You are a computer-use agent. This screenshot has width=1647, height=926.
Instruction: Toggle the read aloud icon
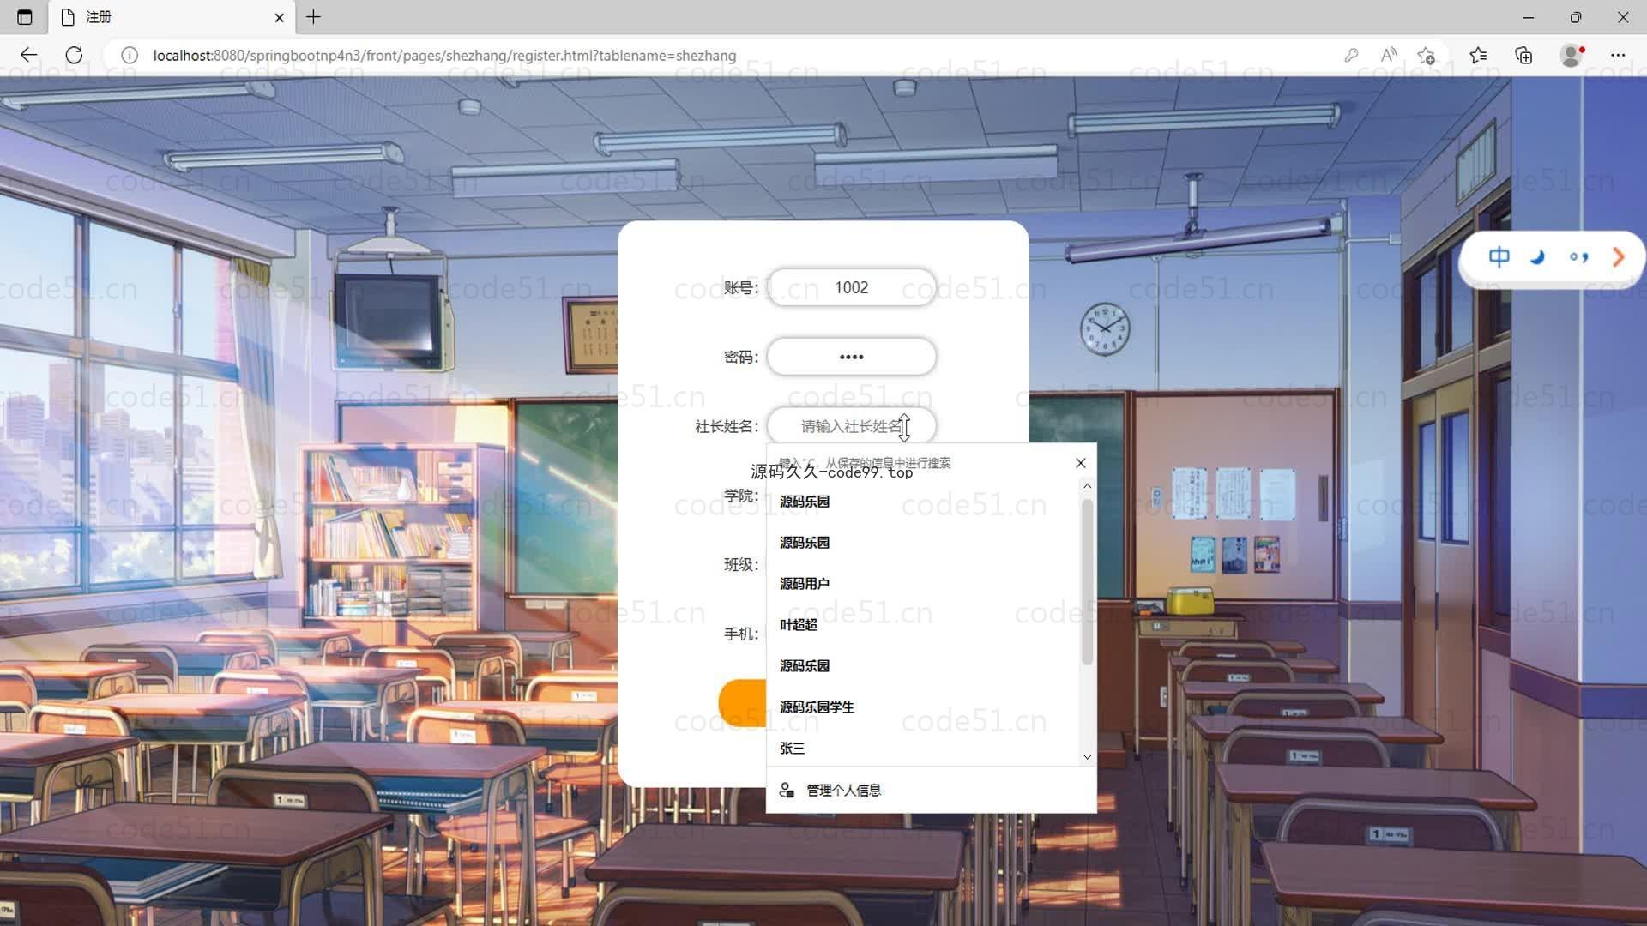tap(1389, 55)
